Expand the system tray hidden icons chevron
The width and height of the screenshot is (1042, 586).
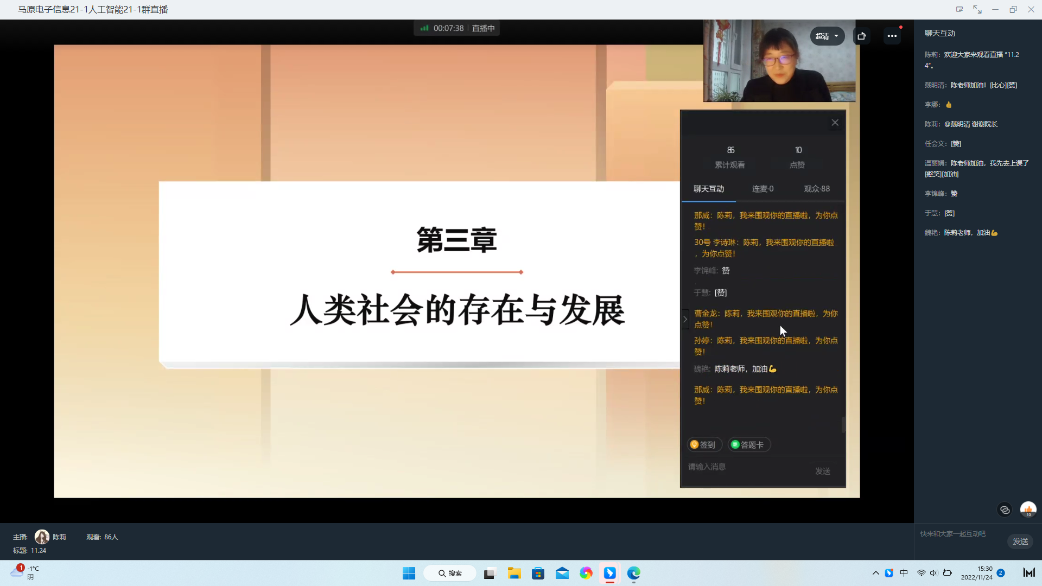(x=875, y=573)
